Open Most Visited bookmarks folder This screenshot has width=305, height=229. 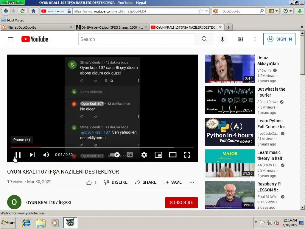13,20
